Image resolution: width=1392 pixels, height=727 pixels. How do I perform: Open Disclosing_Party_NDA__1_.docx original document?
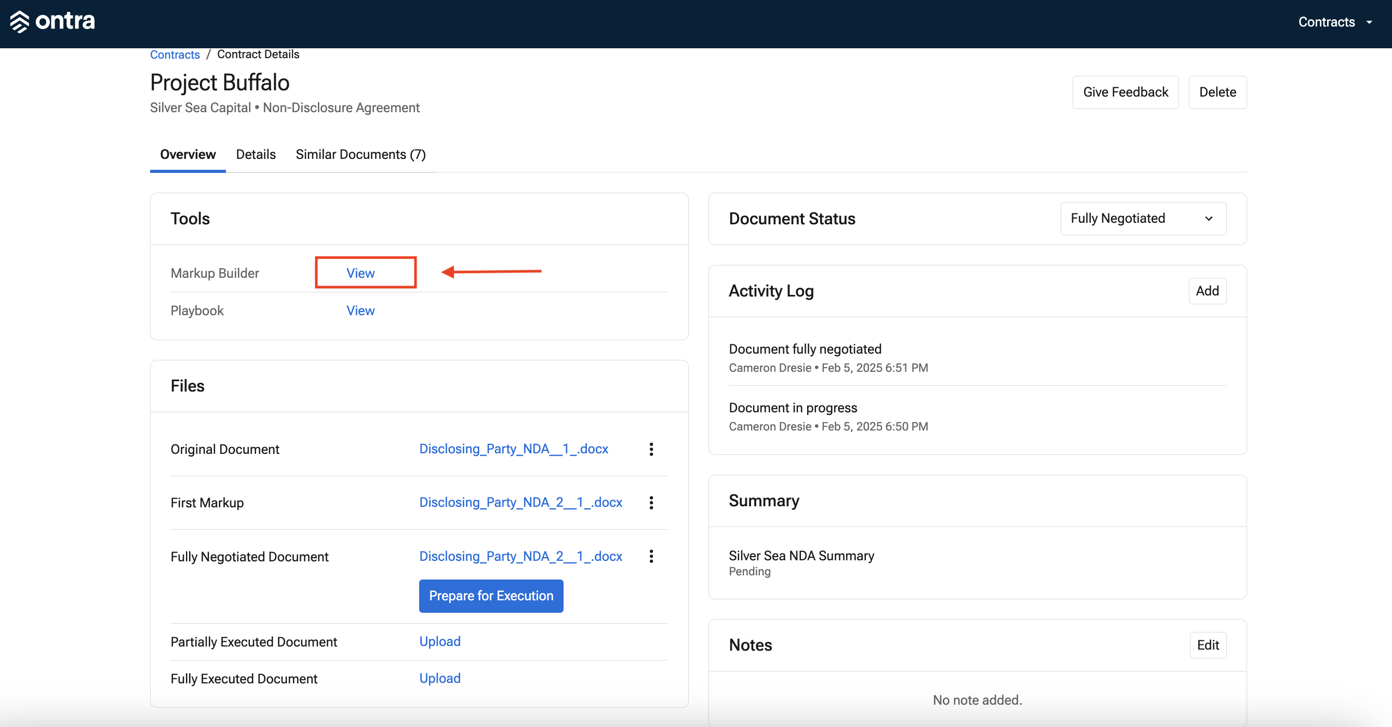coord(513,449)
